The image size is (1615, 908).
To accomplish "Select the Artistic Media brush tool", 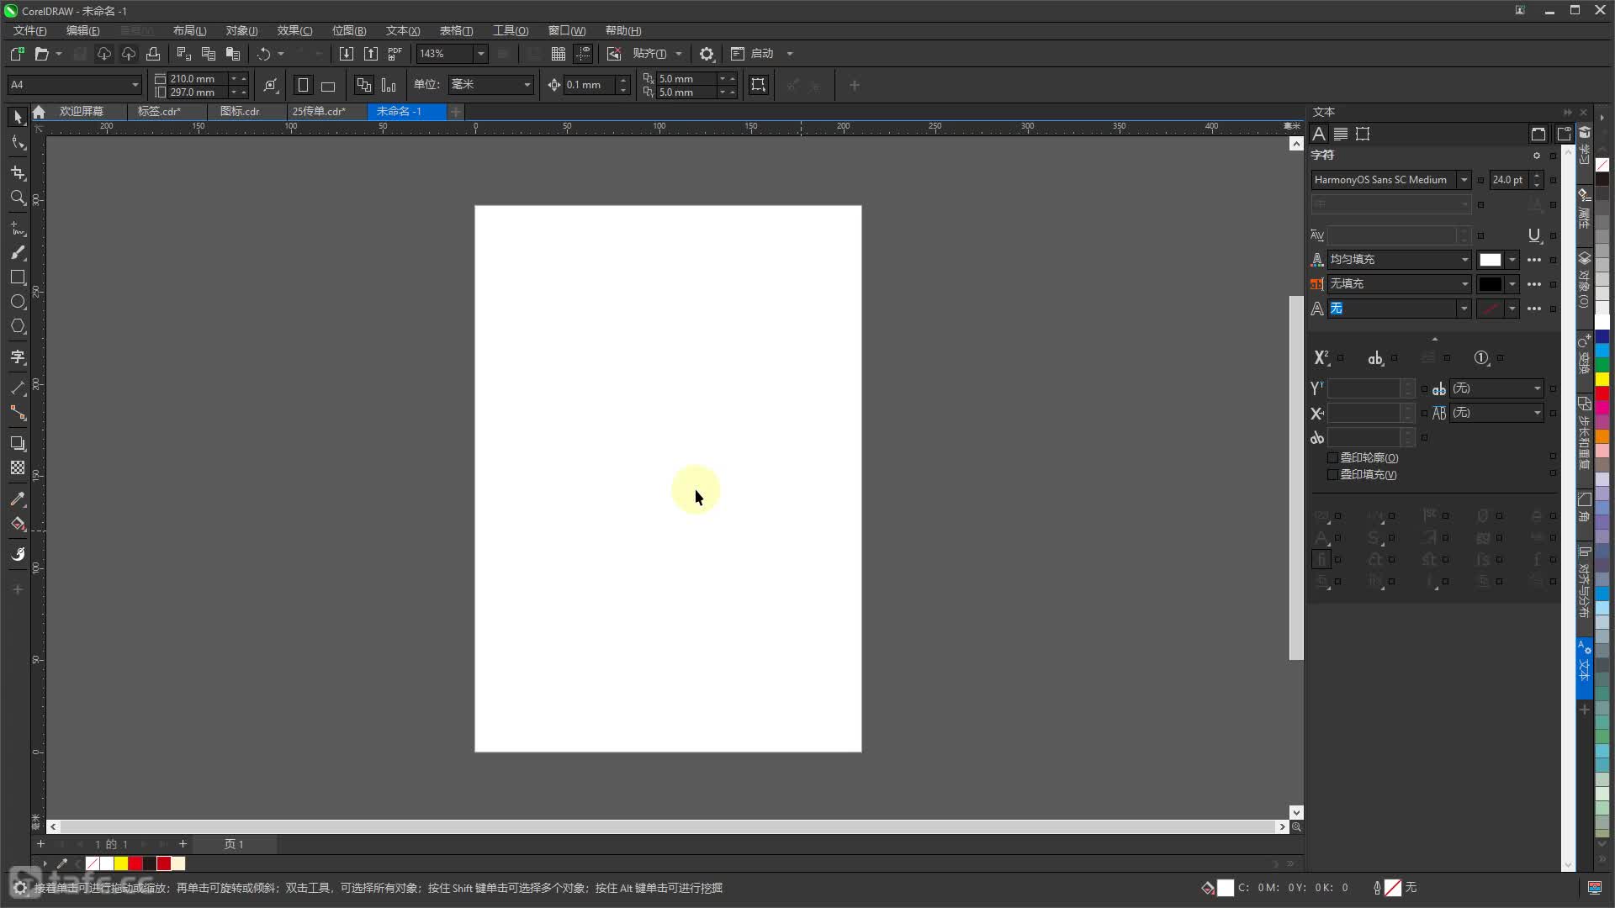I will point(18,252).
